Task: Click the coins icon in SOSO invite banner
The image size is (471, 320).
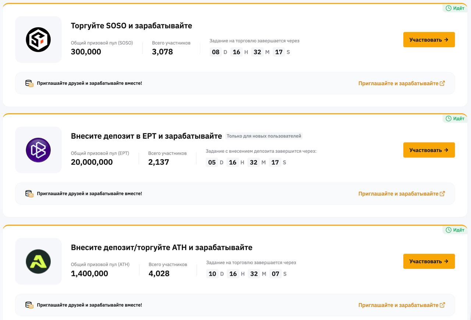Action: point(29,83)
